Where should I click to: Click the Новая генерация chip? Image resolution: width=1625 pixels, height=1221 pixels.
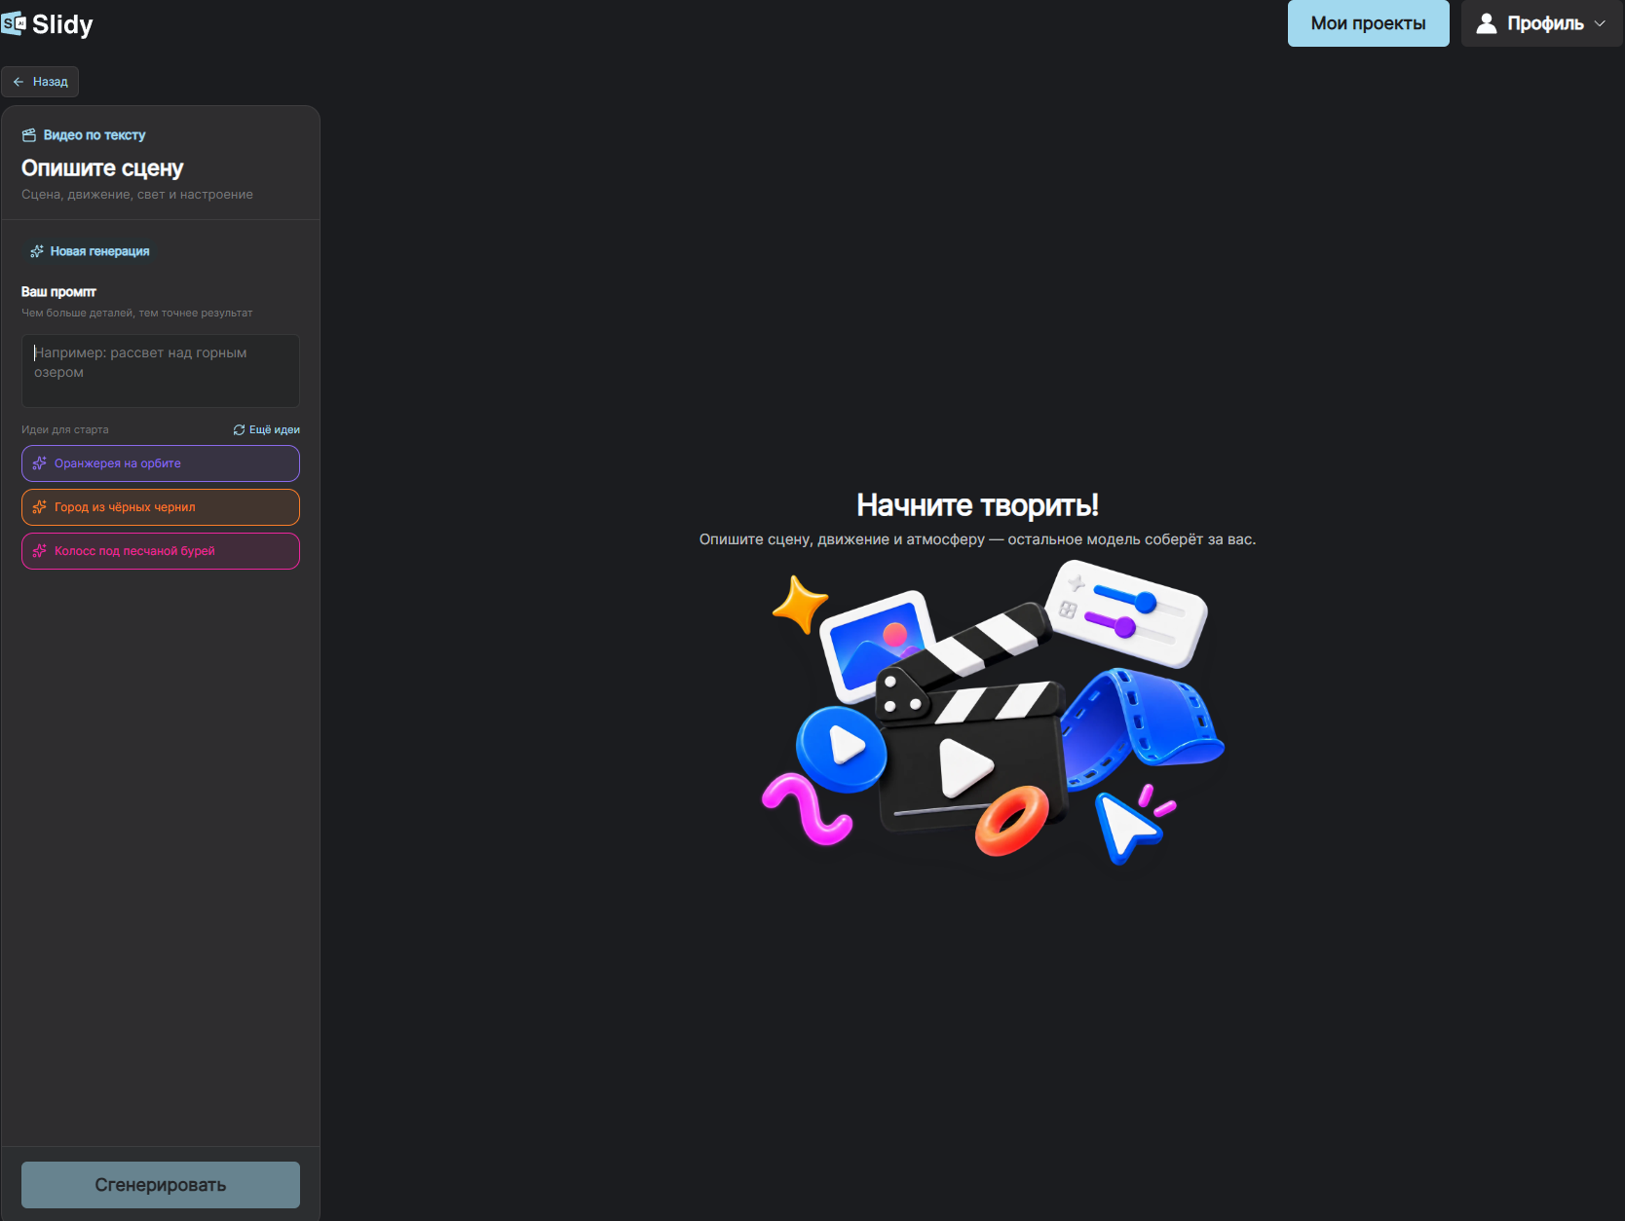(90, 251)
